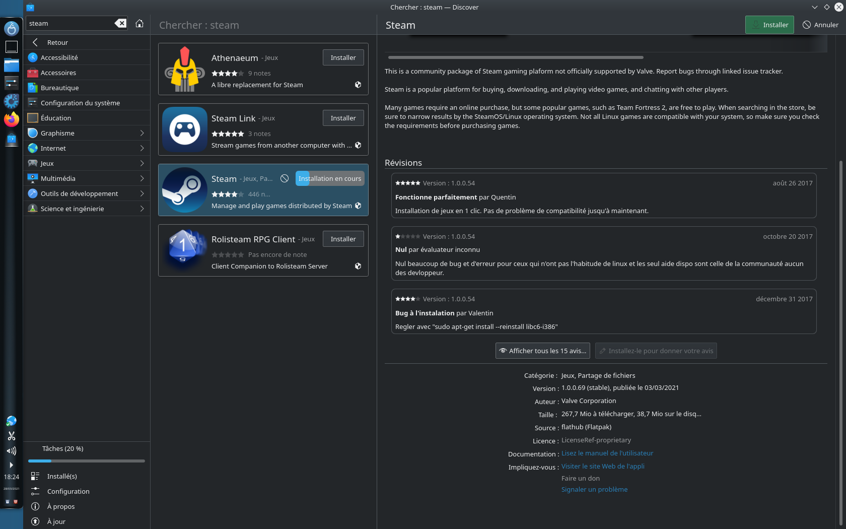
Task: Show all 15 reviews
Action: 543,351
